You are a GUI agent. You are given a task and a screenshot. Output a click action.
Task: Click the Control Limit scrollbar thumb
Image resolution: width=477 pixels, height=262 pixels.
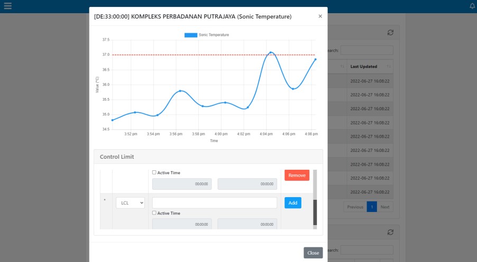point(315,212)
